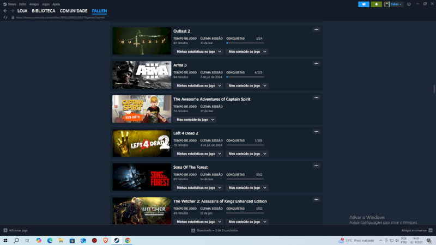Expand Meu conteúdo do jogo for Captain Spirit
The width and height of the screenshot is (436, 245).
(x=195, y=120)
